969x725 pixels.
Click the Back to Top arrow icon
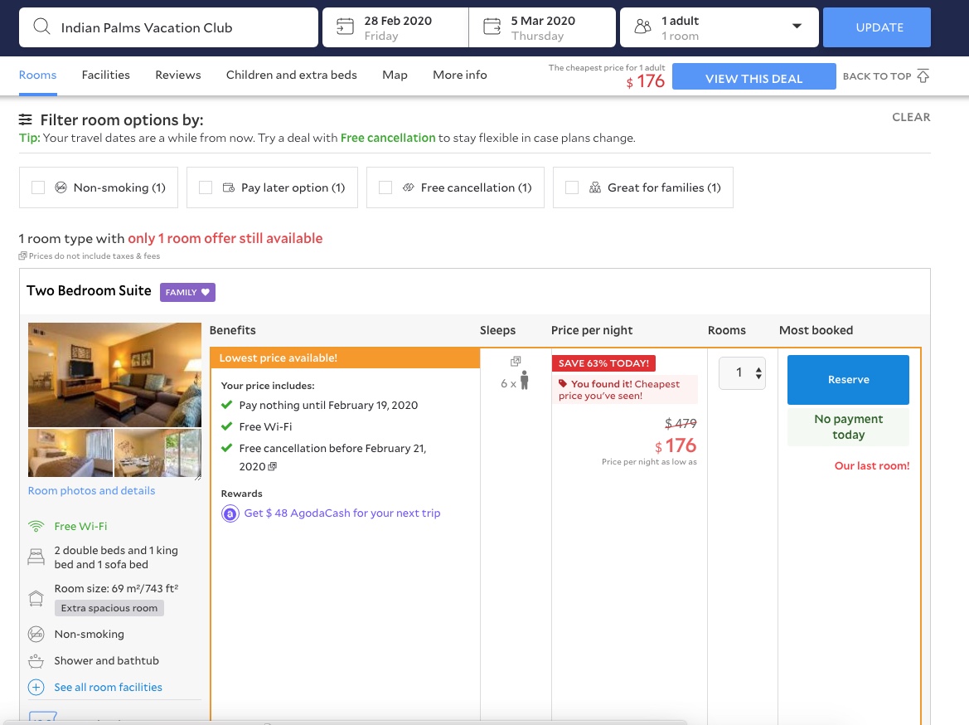click(923, 75)
